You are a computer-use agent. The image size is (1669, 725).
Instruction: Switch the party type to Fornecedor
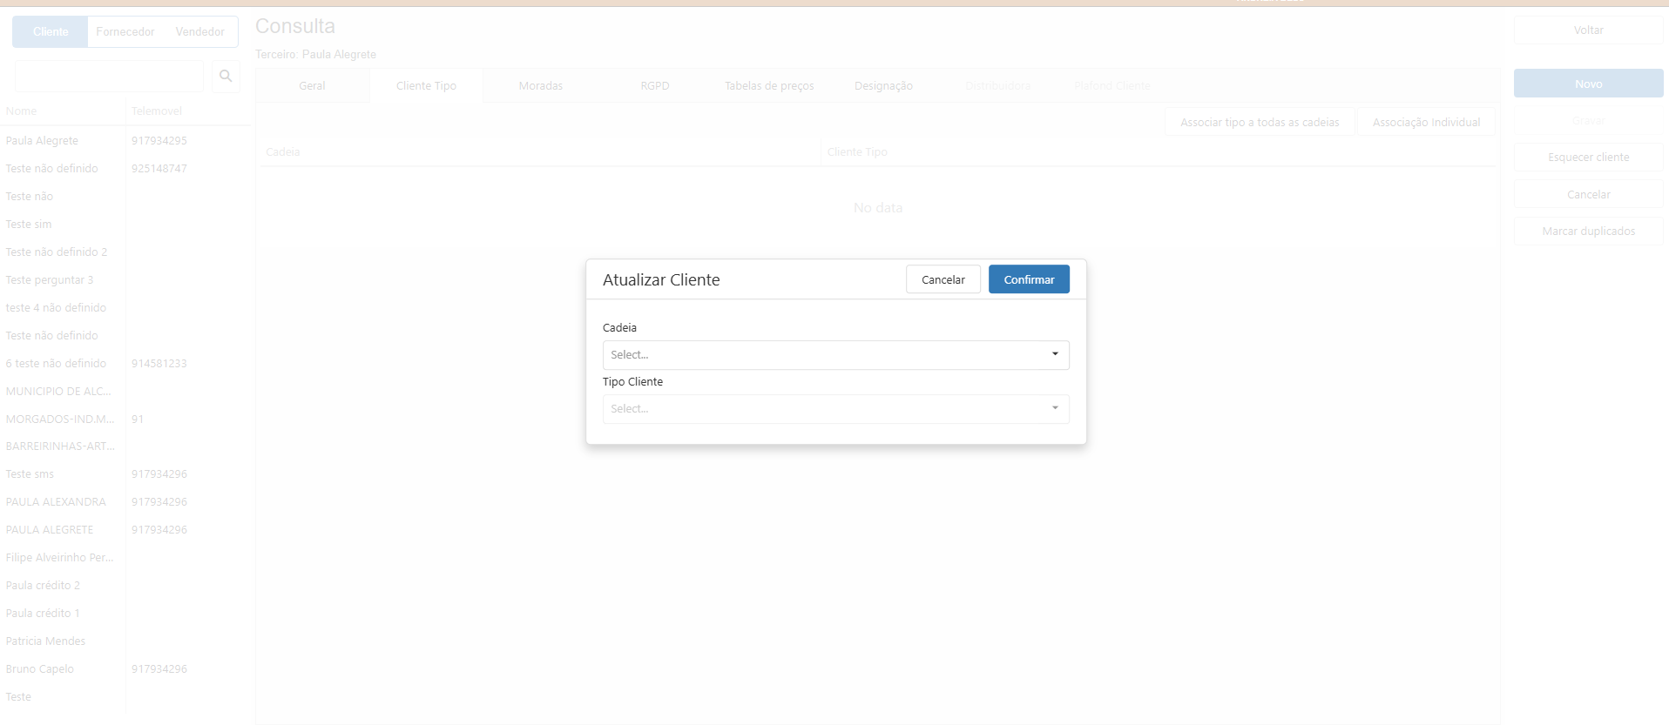[x=125, y=32]
